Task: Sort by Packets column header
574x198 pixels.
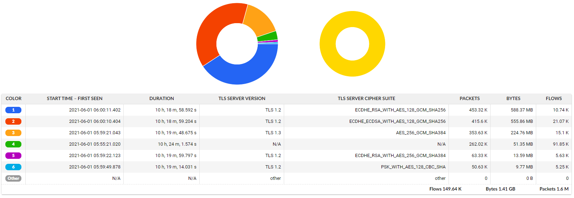Action: pyautogui.click(x=469, y=99)
